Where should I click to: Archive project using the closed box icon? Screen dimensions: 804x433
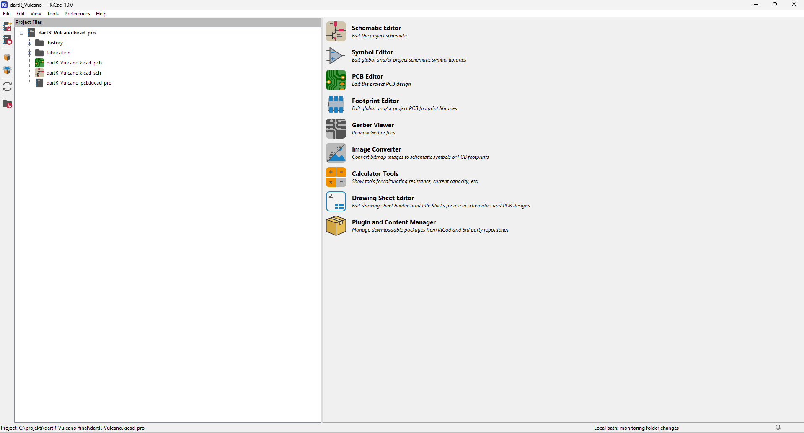pyautogui.click(x=7, y=57)
